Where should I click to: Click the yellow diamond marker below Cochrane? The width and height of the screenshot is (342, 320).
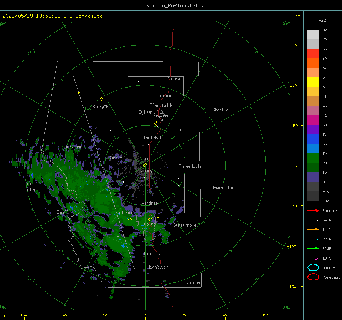click(130, 220)
